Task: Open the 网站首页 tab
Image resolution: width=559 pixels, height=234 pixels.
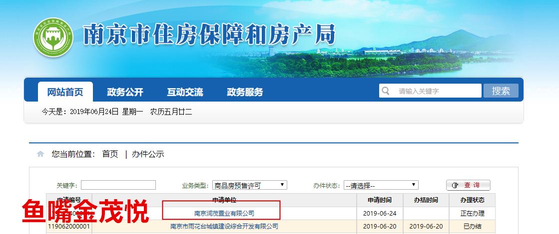Action: click(65, 92)
